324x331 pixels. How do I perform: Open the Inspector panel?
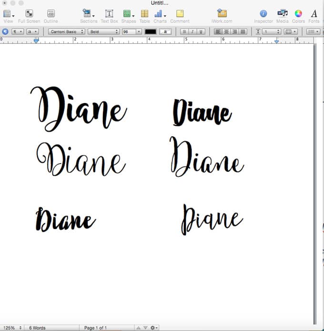pos(263,14)
